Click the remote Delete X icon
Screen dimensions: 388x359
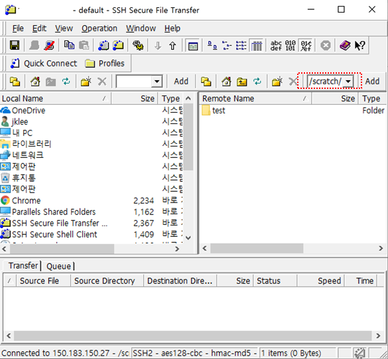coord(293,82)
